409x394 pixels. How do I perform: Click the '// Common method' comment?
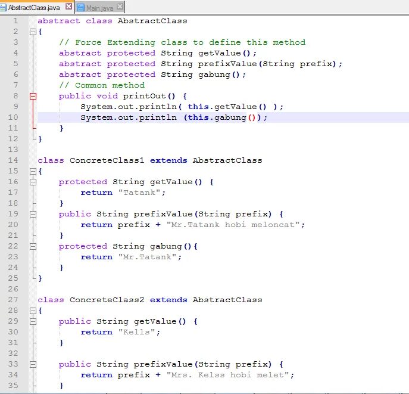point(102,85)
